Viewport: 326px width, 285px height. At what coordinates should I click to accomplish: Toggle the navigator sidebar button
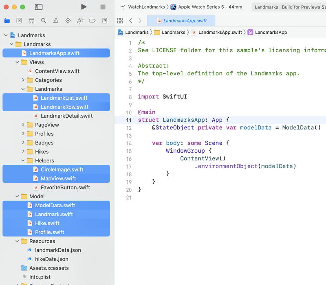click(x=39, y=7)
